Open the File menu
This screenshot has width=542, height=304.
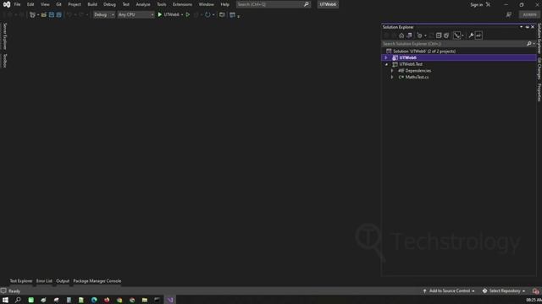click(x=17, y=4)
